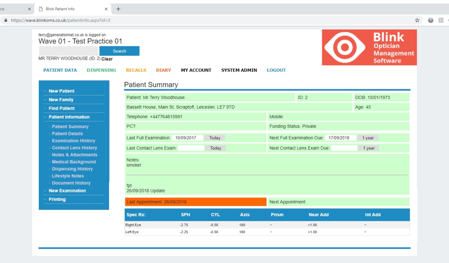Go to the Recalls menu
The image size is (449, 263).
[x=136, y=70]
